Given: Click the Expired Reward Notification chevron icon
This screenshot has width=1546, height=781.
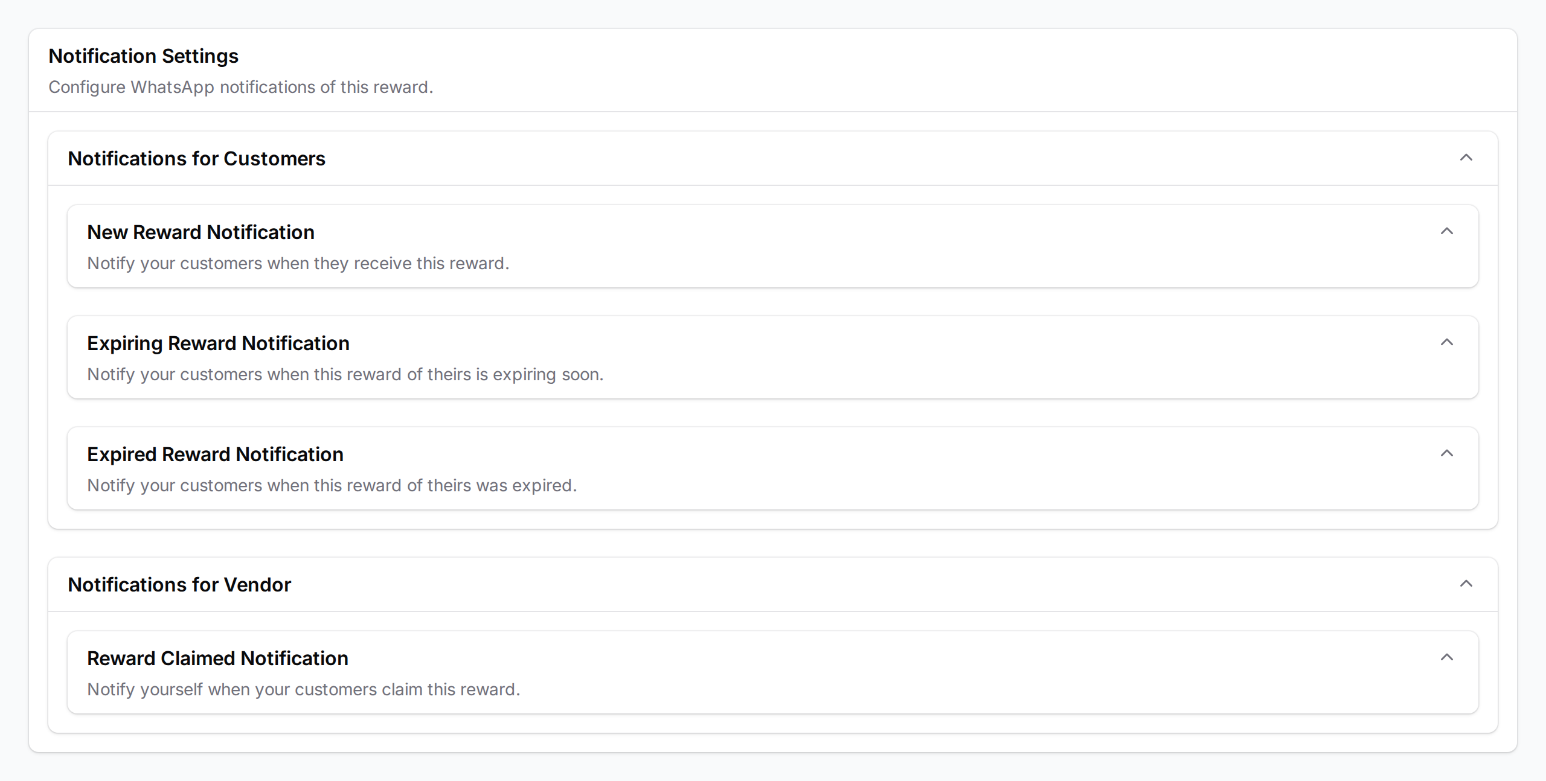Looking at the screenshot, I should pos(1448,453).
